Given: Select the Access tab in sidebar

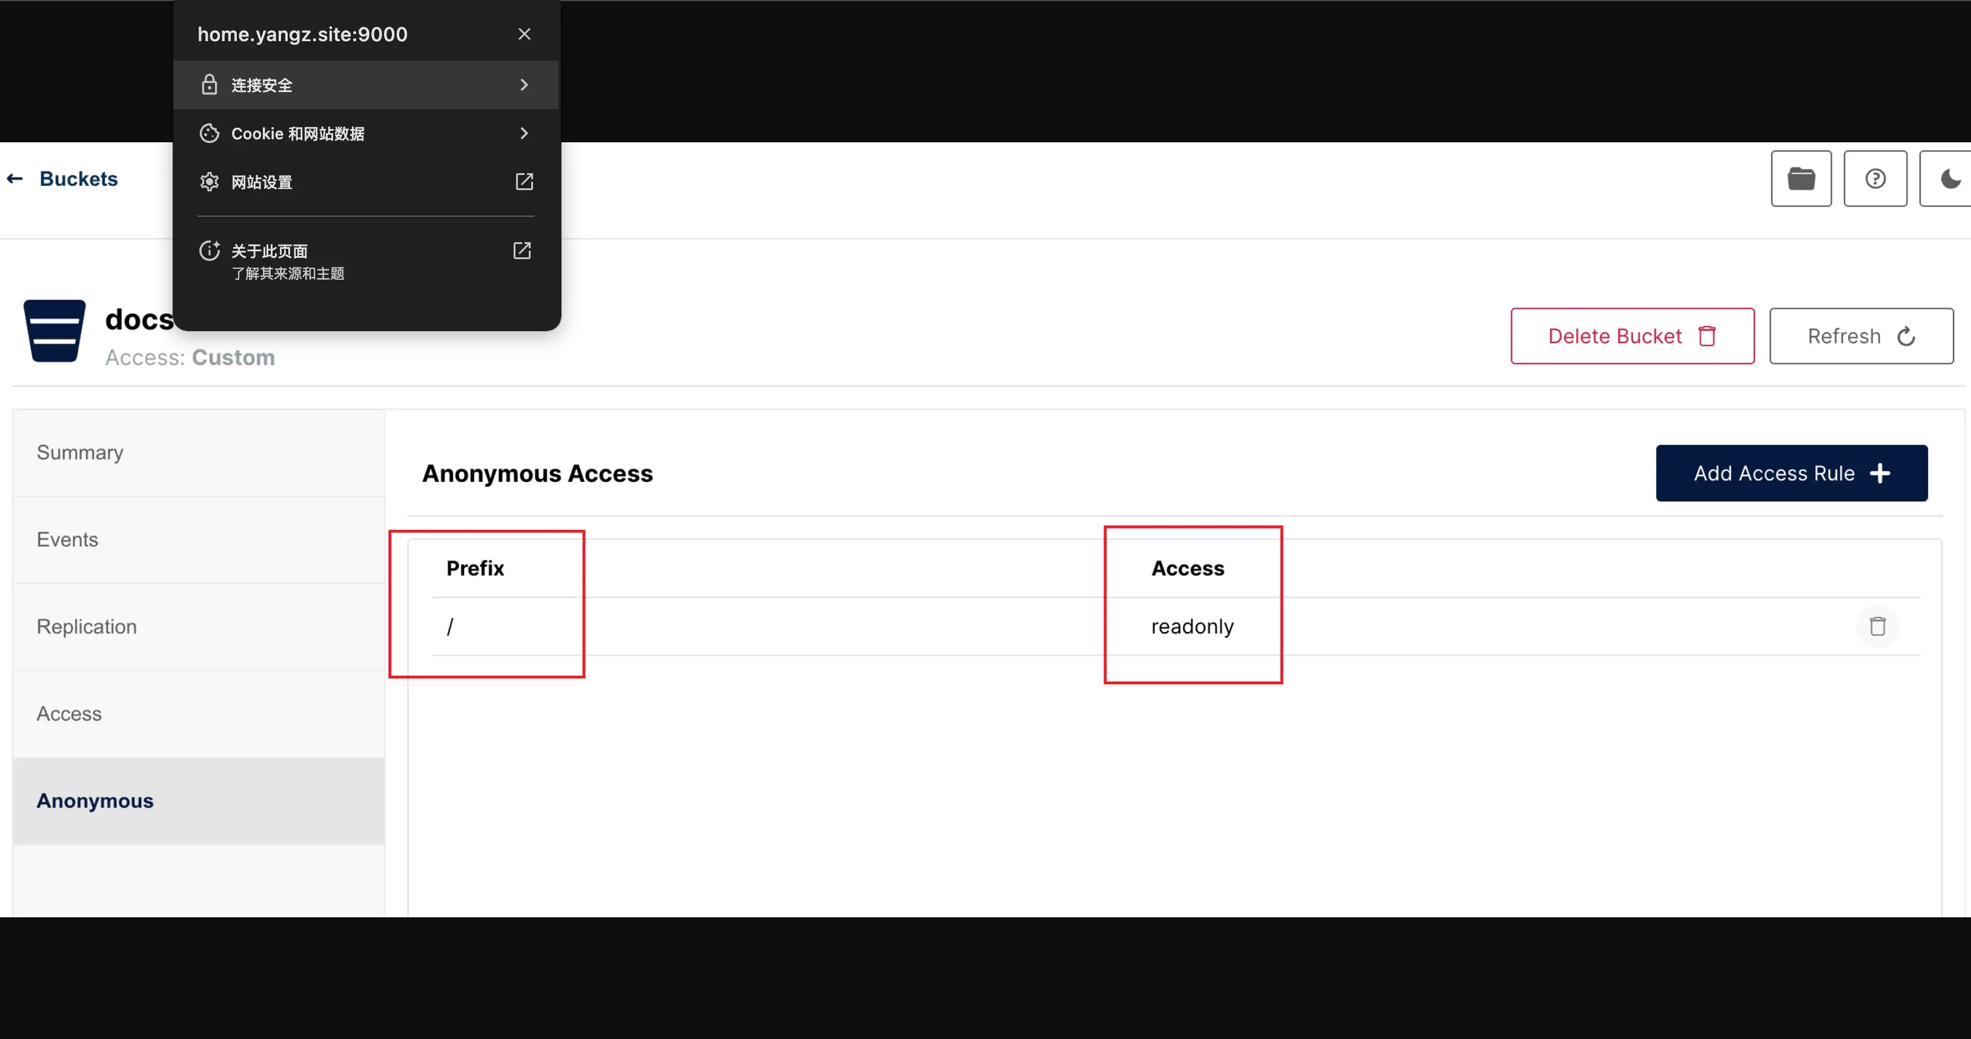Looking at the screenshot, I should tap(69, 714).
